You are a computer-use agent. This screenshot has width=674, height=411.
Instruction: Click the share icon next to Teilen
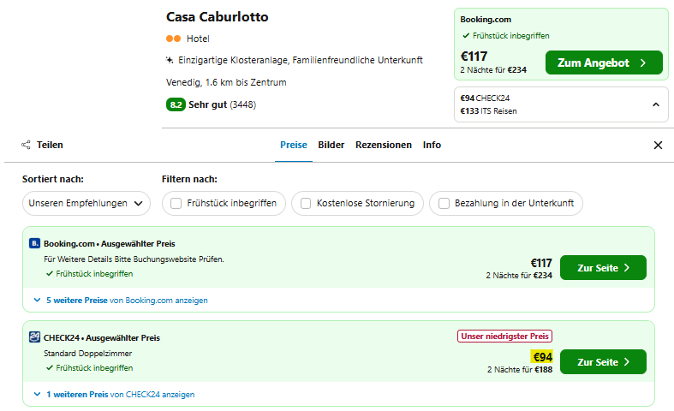tap(26, 145)
